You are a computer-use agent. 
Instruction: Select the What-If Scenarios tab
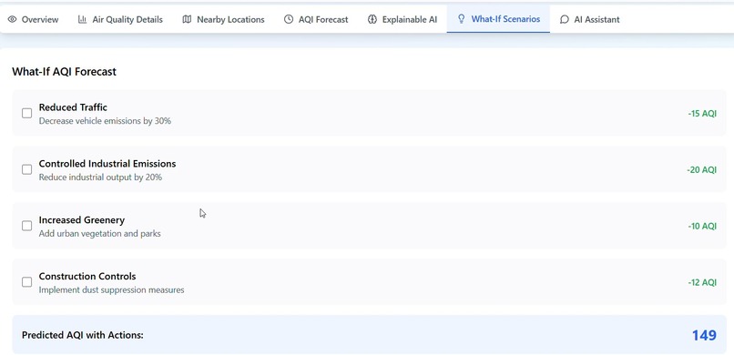(498, 19)
